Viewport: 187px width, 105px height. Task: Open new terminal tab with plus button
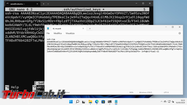point(43,4)
